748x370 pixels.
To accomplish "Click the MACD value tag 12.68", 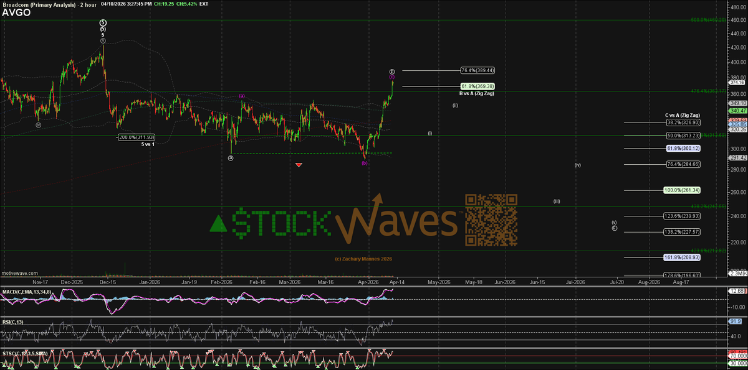I will click(x=737, y=292).
